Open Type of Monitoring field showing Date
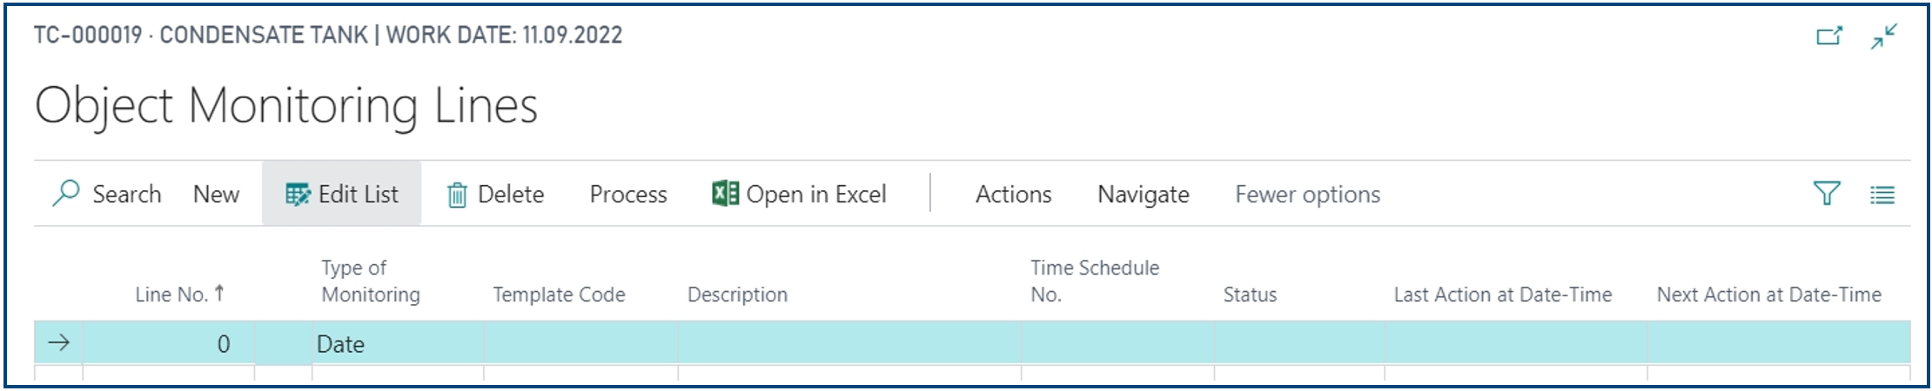This screenshot has width=1932, height=391. click(398, 344)
